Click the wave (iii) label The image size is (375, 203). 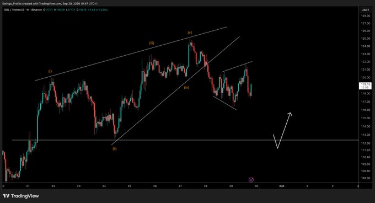[152, 43]
